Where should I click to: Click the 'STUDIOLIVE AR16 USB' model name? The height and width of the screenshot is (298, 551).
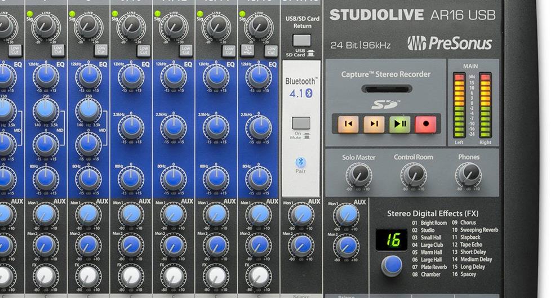pos(412,15)
